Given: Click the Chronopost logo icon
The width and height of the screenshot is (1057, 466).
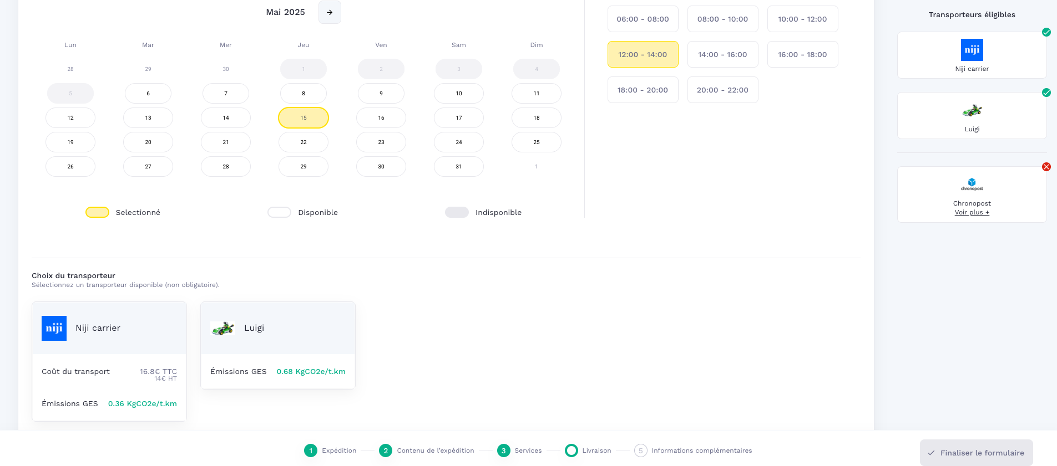Looking at the screenshot, I should 972,183.
